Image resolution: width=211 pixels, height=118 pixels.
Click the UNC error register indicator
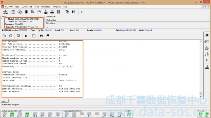point(74,114)
